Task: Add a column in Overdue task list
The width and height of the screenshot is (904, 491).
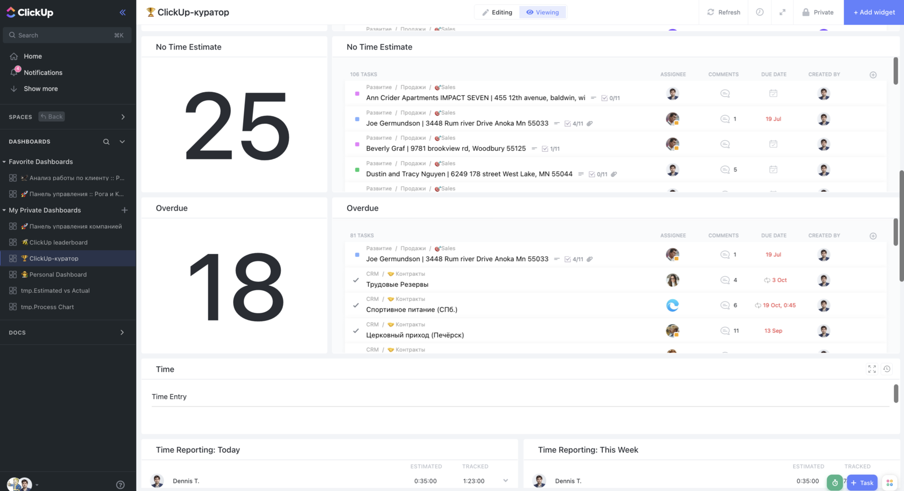Action: point(873,236)
